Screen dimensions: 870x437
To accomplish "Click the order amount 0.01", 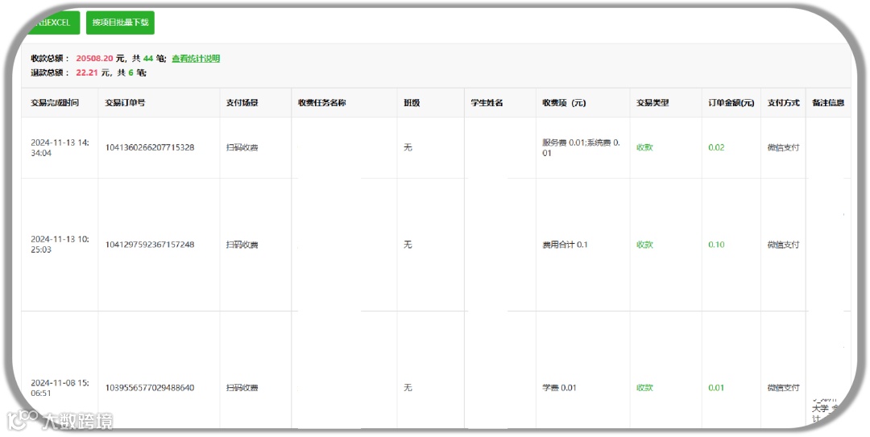I will pyautogui.click(x=716, y=388).
